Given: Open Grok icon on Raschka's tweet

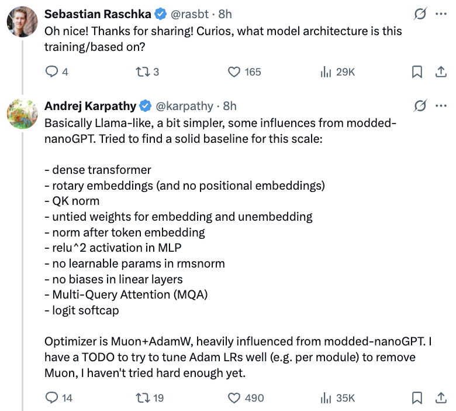Looking at the screenshot, I should click(x=420, y=13).
